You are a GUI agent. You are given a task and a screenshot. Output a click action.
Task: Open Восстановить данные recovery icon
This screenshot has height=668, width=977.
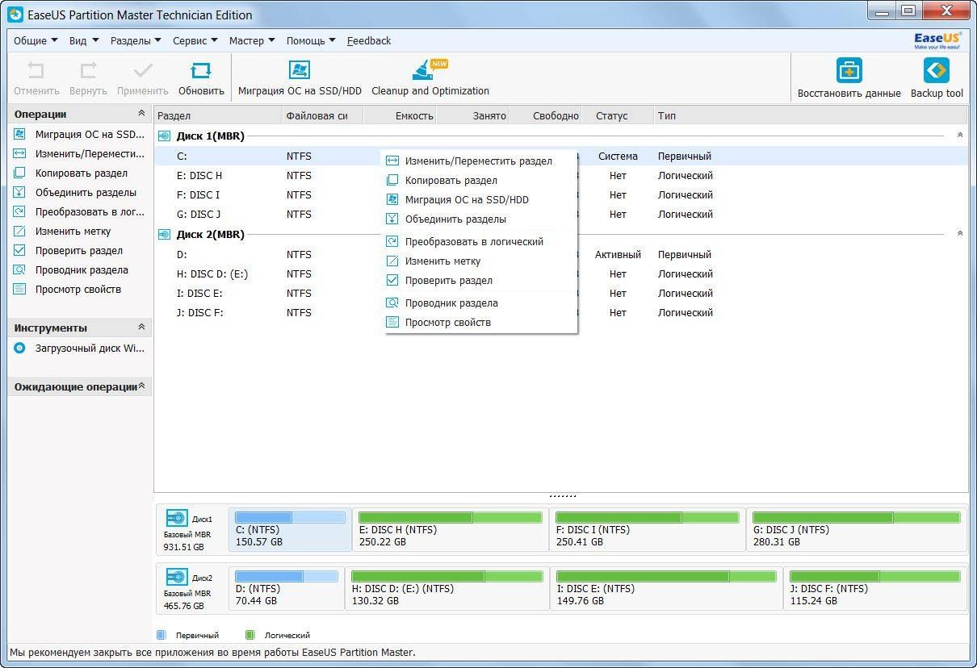[x=849, y=70]
